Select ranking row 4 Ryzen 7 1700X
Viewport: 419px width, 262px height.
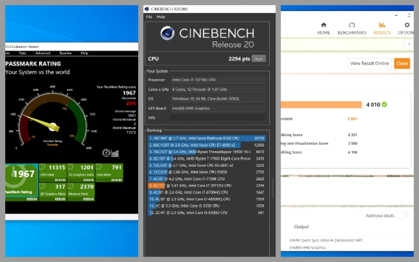coord(207,159)
